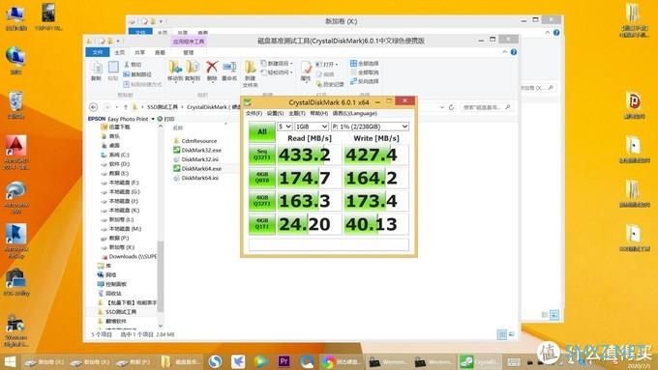The image size is (658, 370).
Task: Collapse the Explorer ribbon with the chevron
Action: coord(504,52)
